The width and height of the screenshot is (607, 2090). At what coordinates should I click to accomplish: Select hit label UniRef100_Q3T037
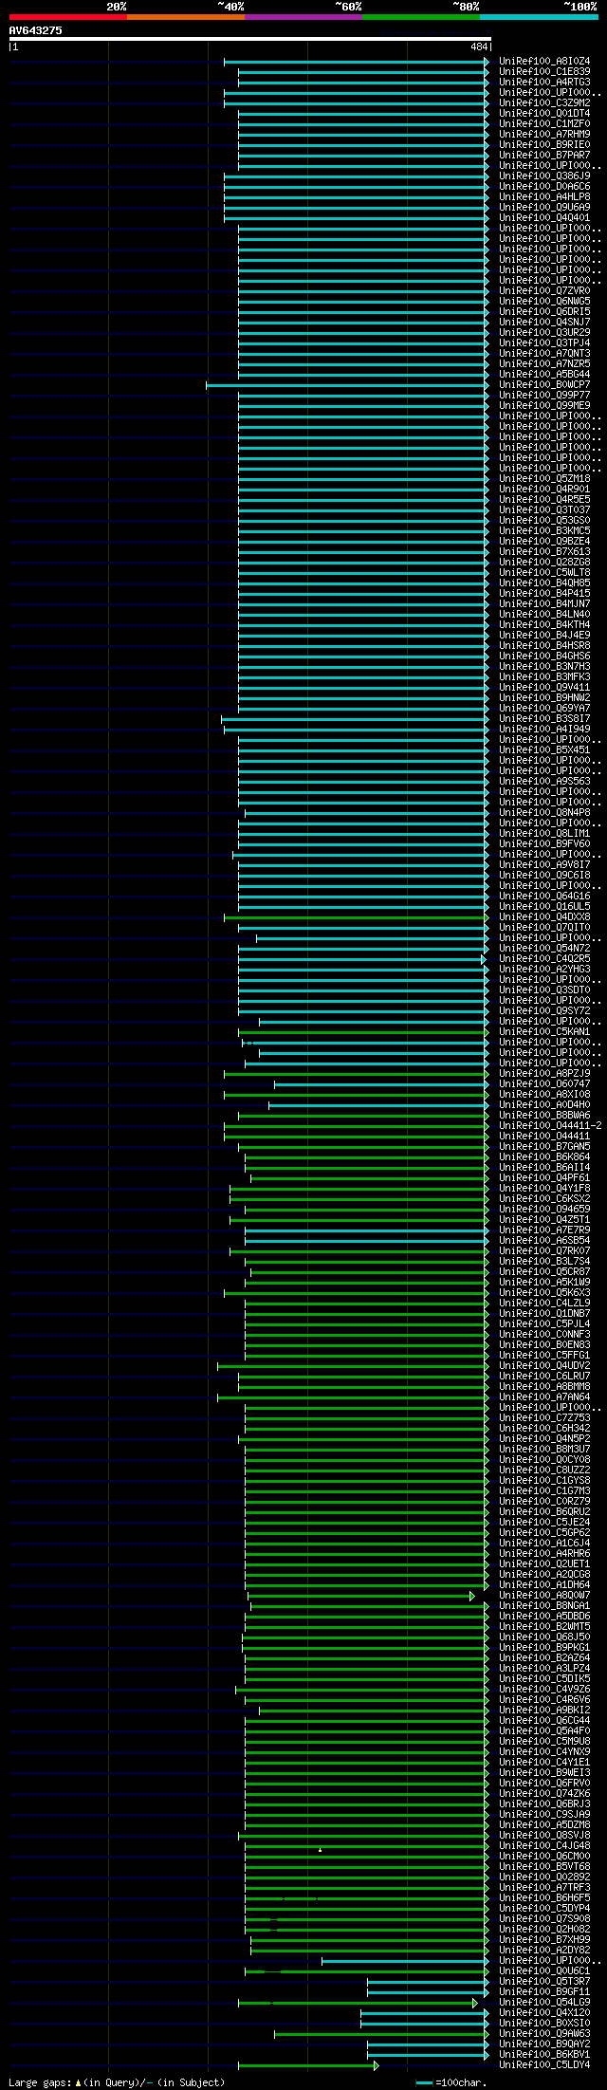coord(544,509)
